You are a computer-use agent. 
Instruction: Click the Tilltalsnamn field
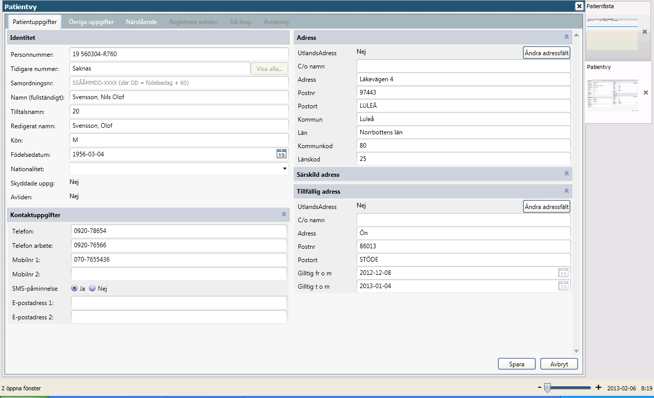point(179,111)
